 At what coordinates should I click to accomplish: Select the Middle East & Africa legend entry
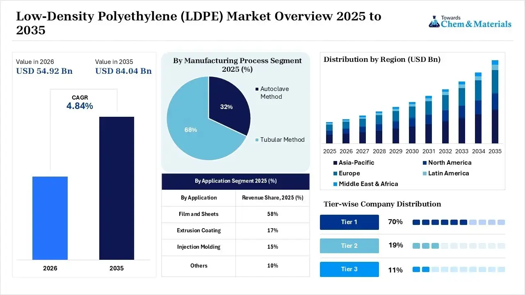(366, 184)
